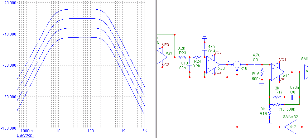This screenshot has height=138, width=308.
Task: Select op-amp symbol X13 in schematic
Action: pyautogui.click(x=278, y=72)
